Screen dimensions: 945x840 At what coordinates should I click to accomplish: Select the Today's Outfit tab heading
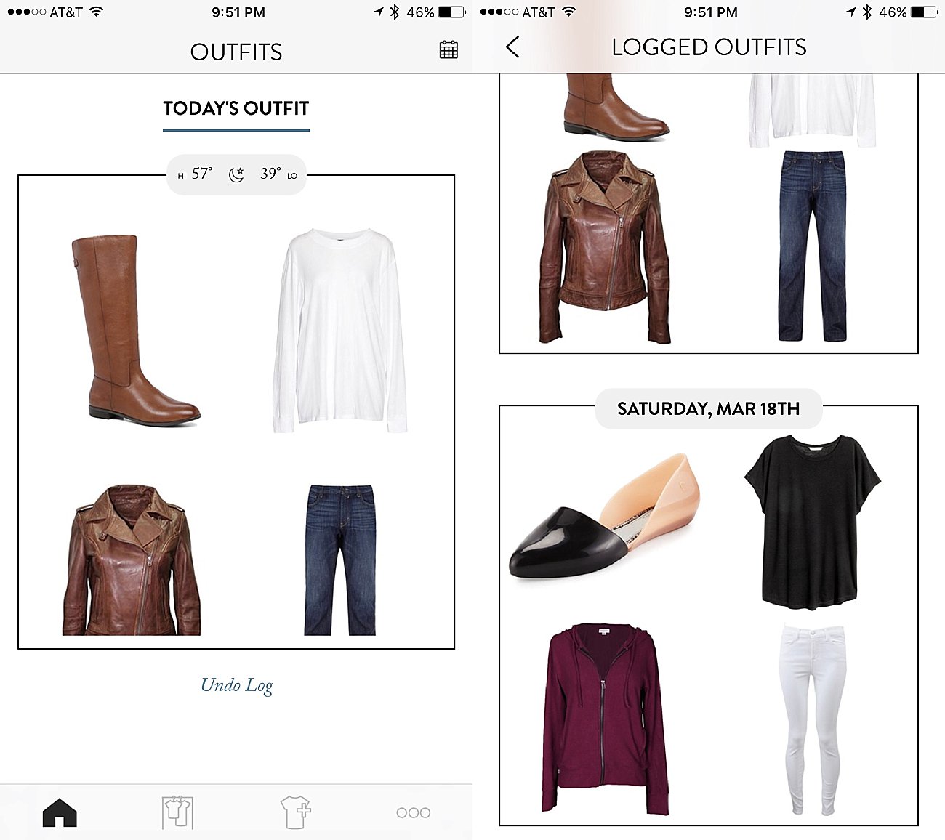[x=236, y=108]
